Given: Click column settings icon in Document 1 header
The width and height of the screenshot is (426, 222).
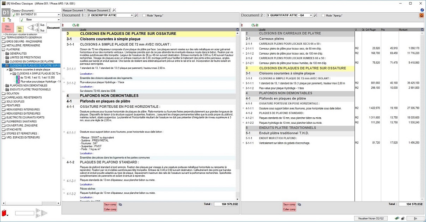Looking at the screenshot, I should [237, 30].
